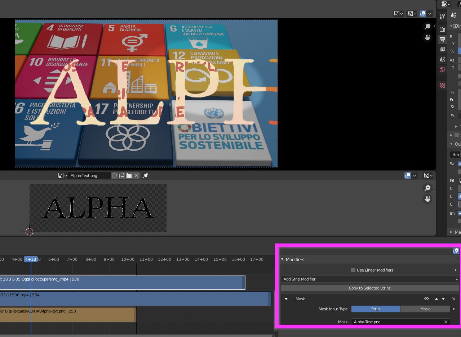
Task: Toggle Mask modifier visibility eye
Action: [426, 299]
